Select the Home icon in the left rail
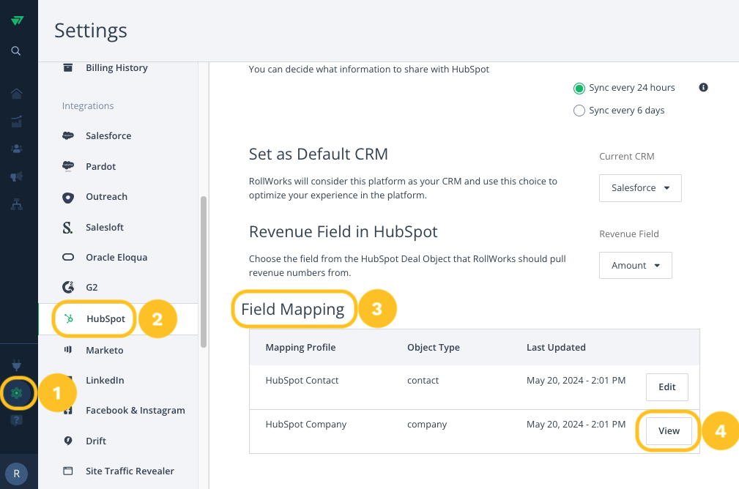The height and width of the screenshot is (489, 739). coord(17,93)
